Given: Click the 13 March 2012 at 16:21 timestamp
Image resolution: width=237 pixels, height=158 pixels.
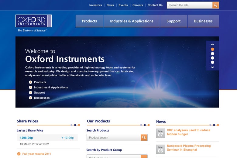Looking at the screenshot, I should pos(34,144).
